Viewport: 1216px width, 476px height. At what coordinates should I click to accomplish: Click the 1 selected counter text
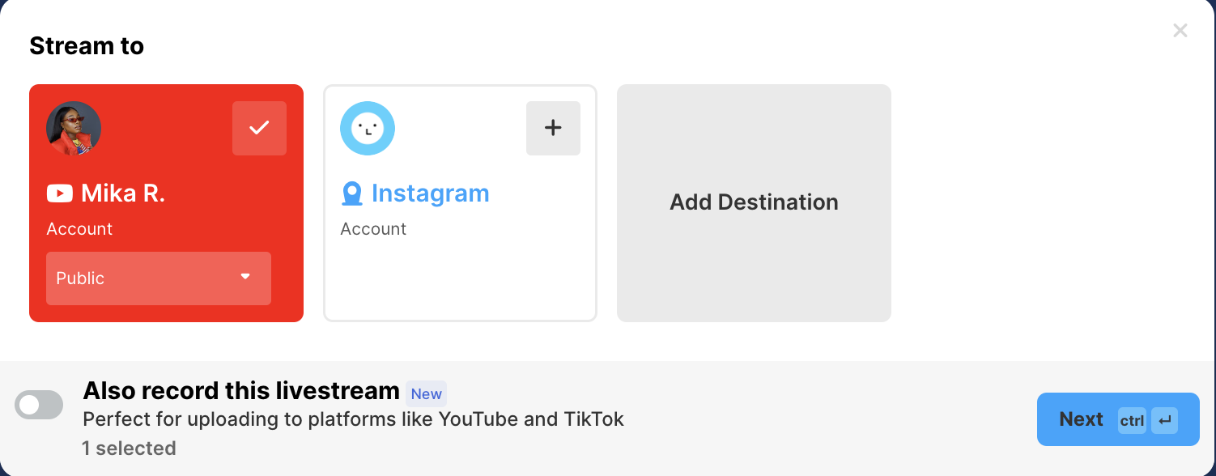(x=129, y=448)
